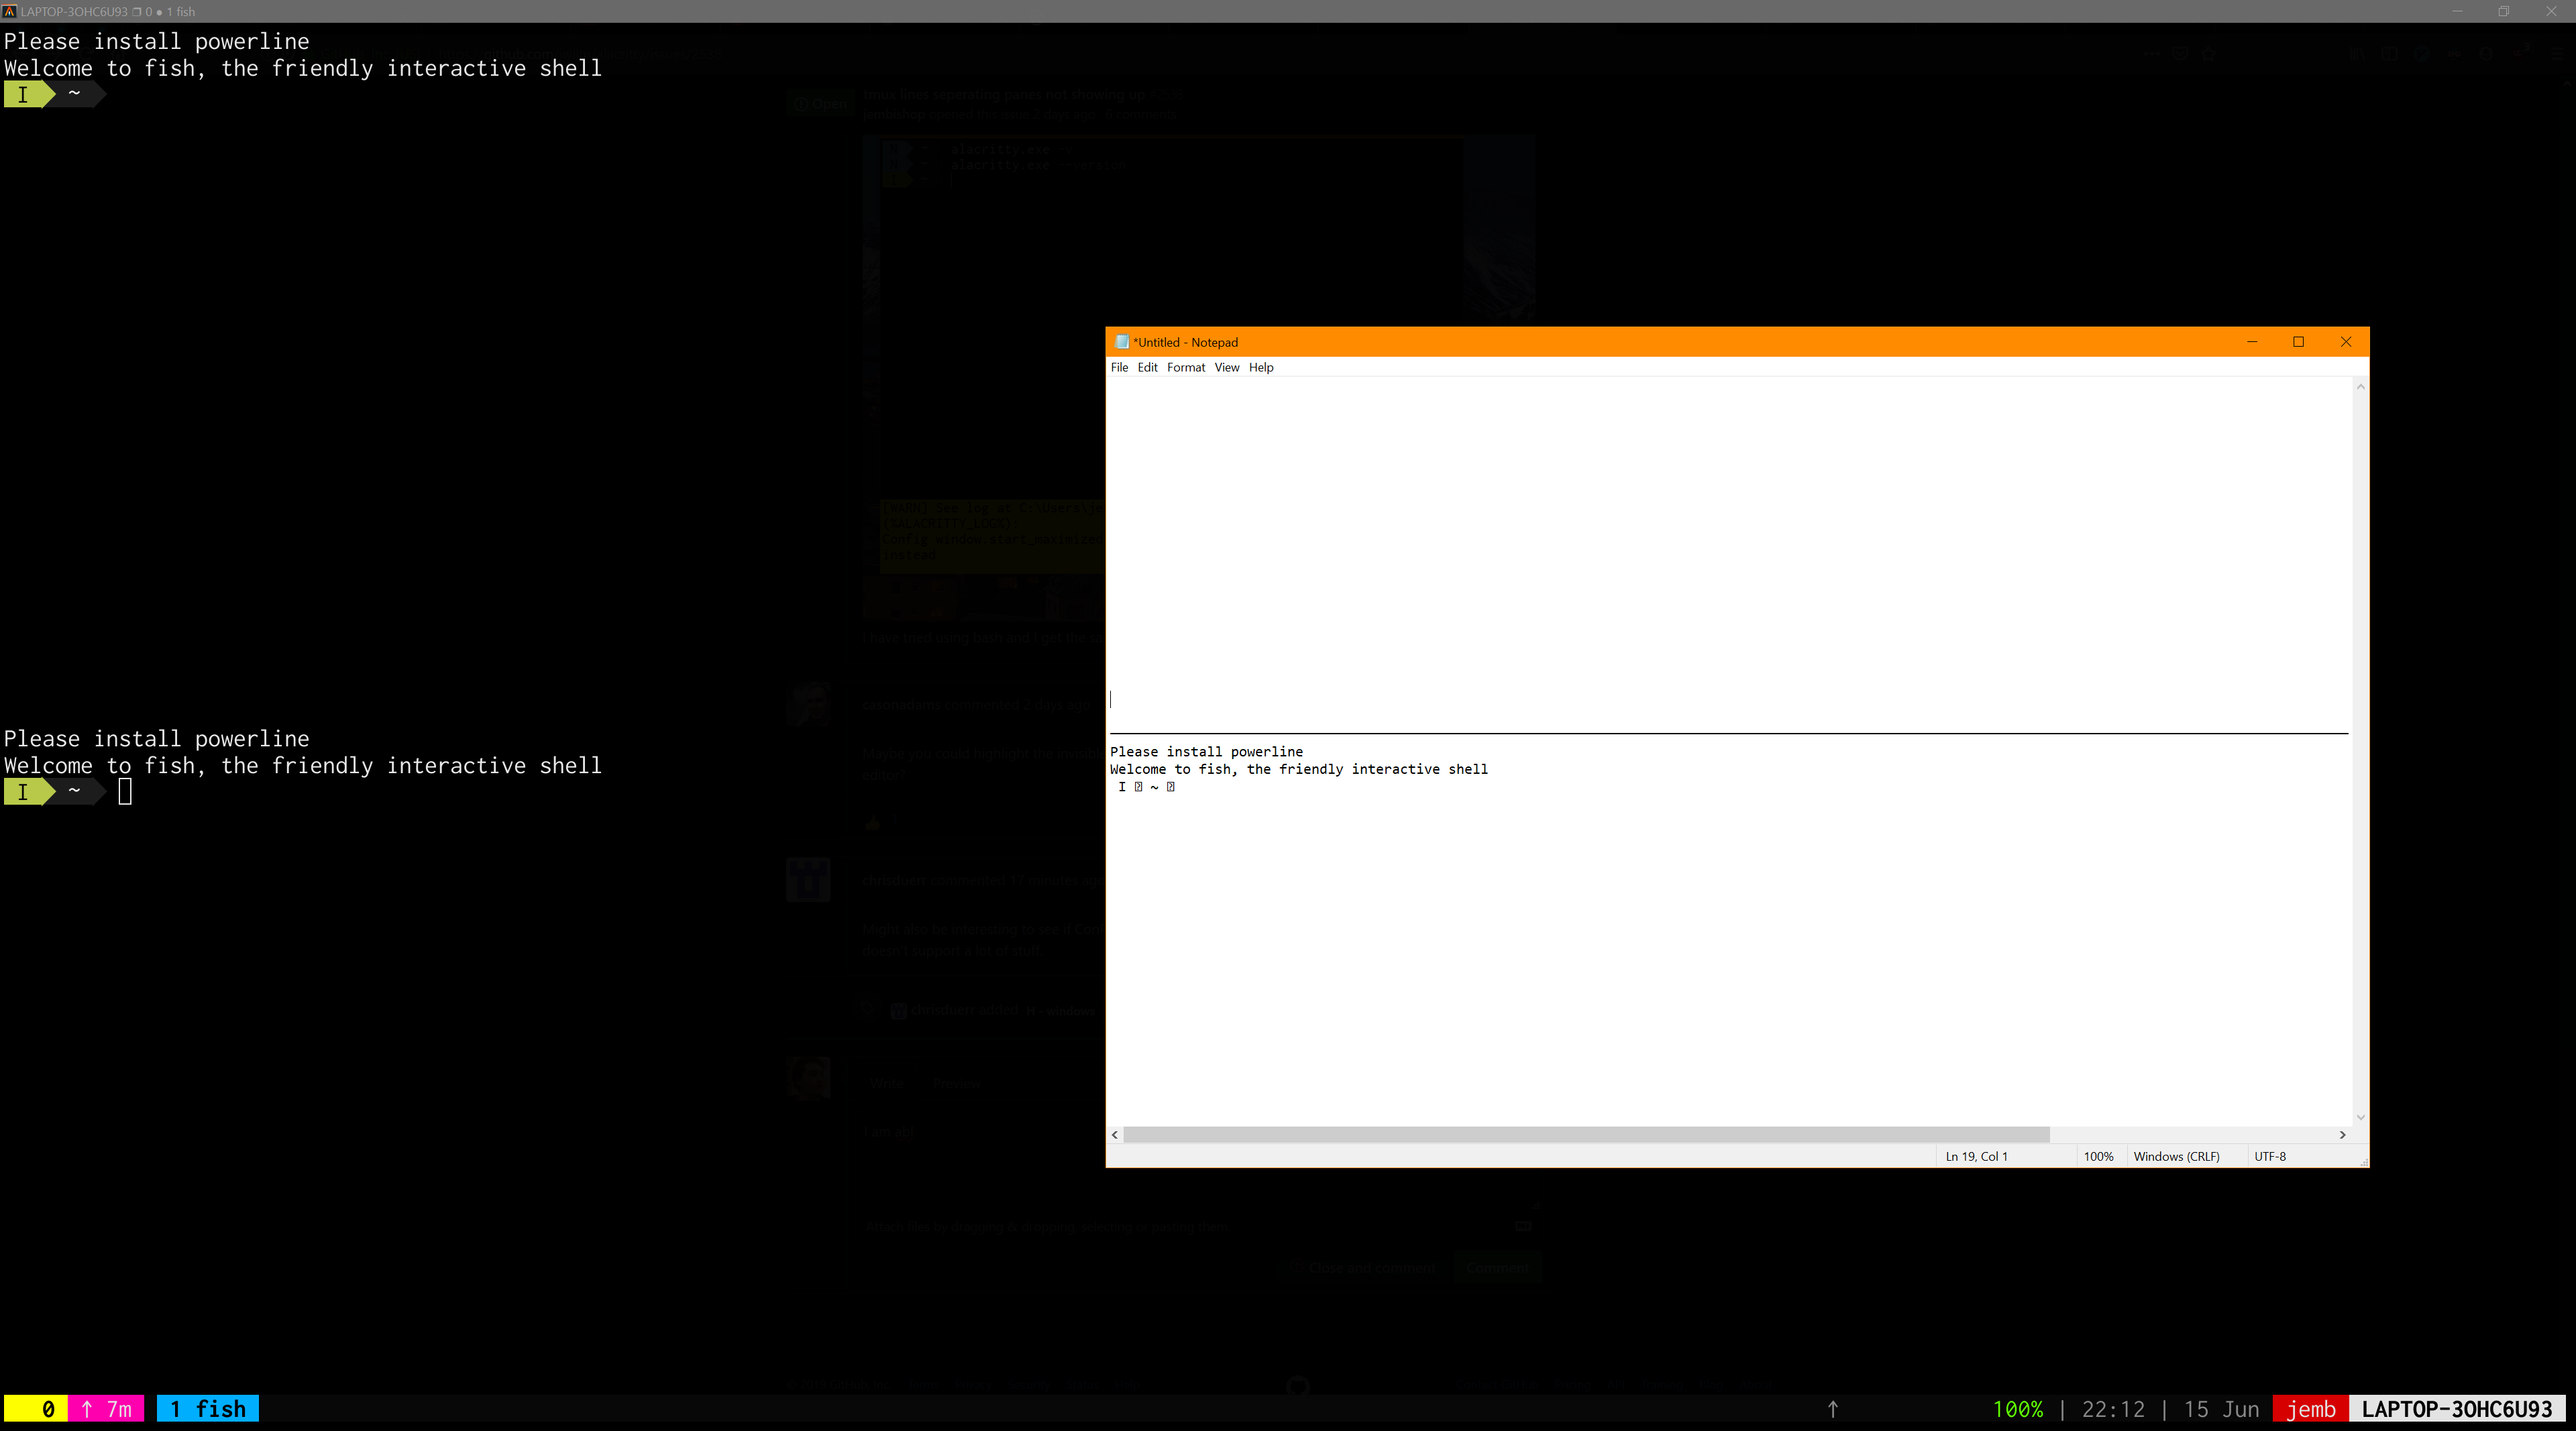The image size is (2576, 1431).
Task: Click the chrisduerr username link
Action: [896, 879]
